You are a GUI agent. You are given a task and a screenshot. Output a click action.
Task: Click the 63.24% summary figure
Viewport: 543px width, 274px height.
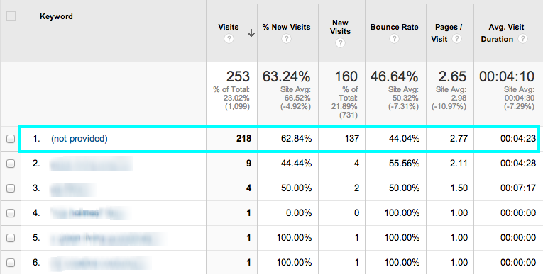click(286, 76)
